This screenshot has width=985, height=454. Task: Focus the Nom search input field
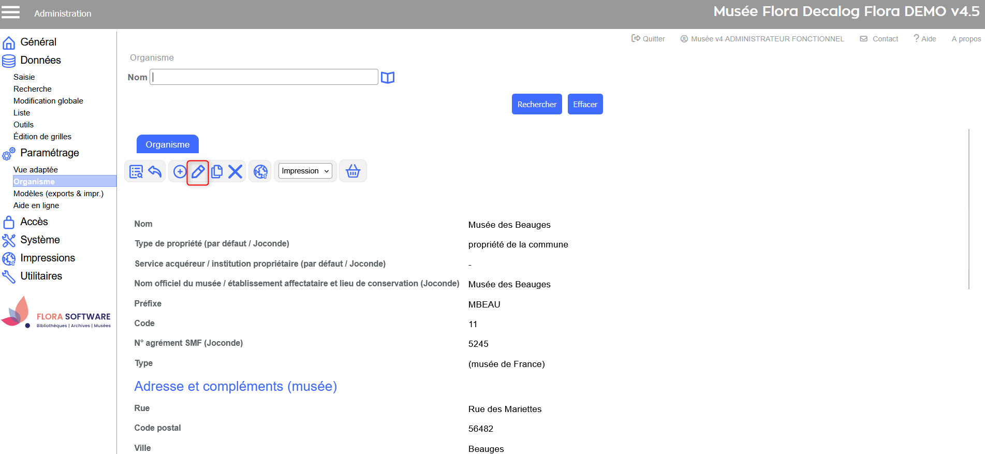[264, 77]
